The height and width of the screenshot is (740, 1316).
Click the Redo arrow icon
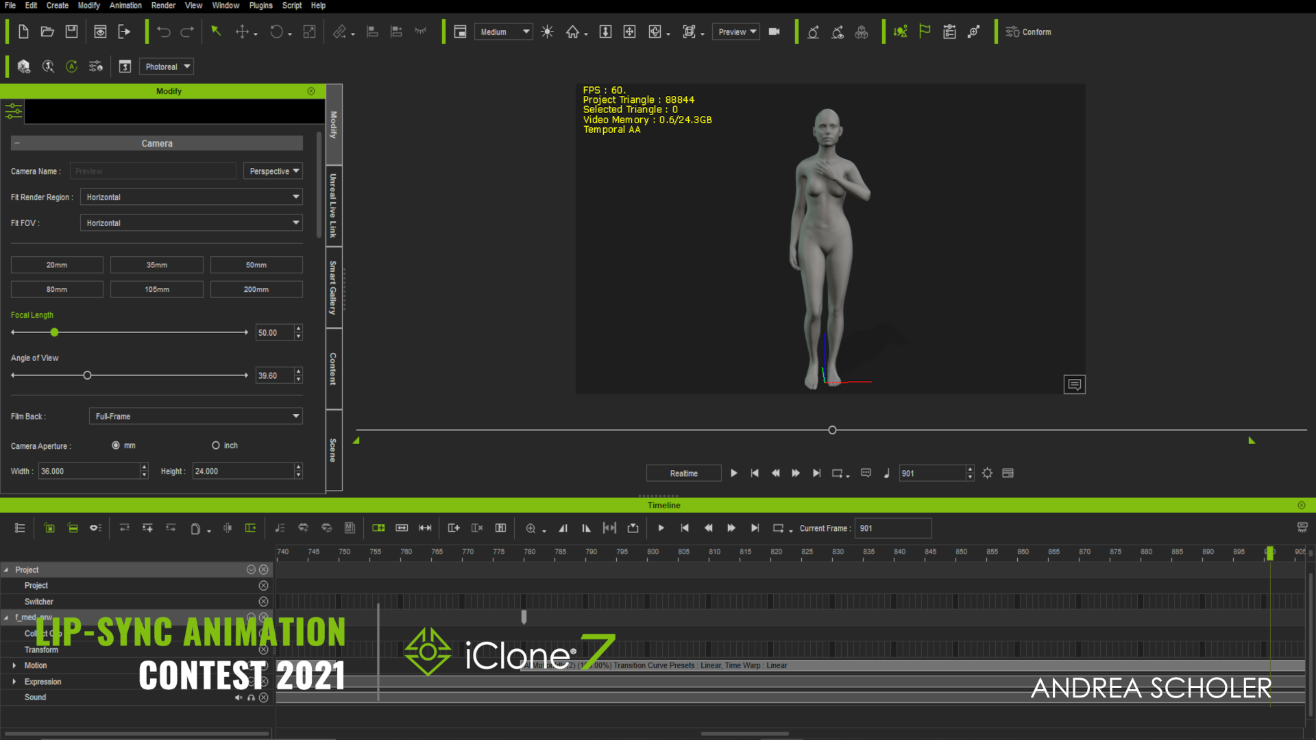(187, 32)
